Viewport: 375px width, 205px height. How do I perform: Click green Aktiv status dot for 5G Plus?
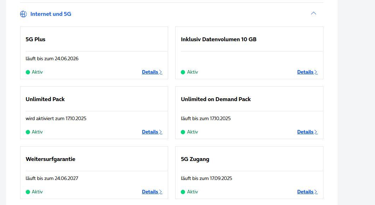(28, 72)
